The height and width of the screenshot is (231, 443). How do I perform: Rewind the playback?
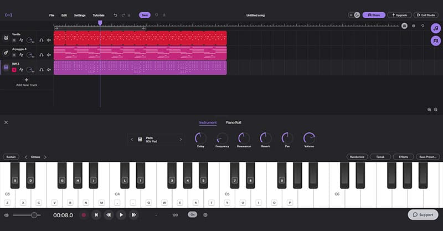click(109, 215)
